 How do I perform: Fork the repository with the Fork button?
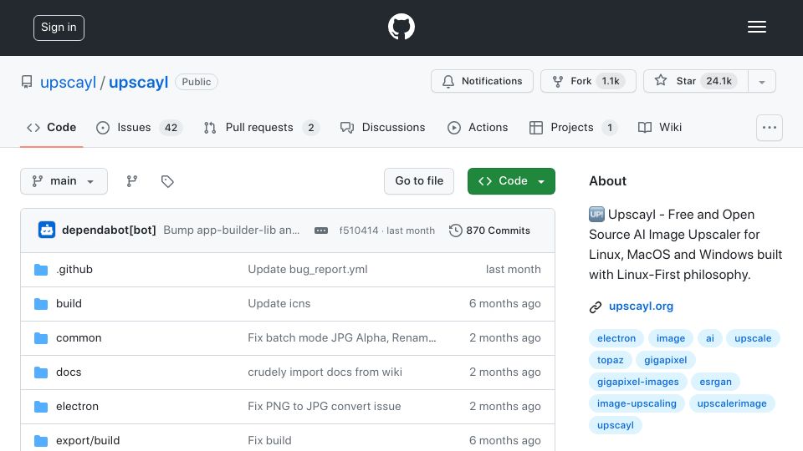pos(588,81)
